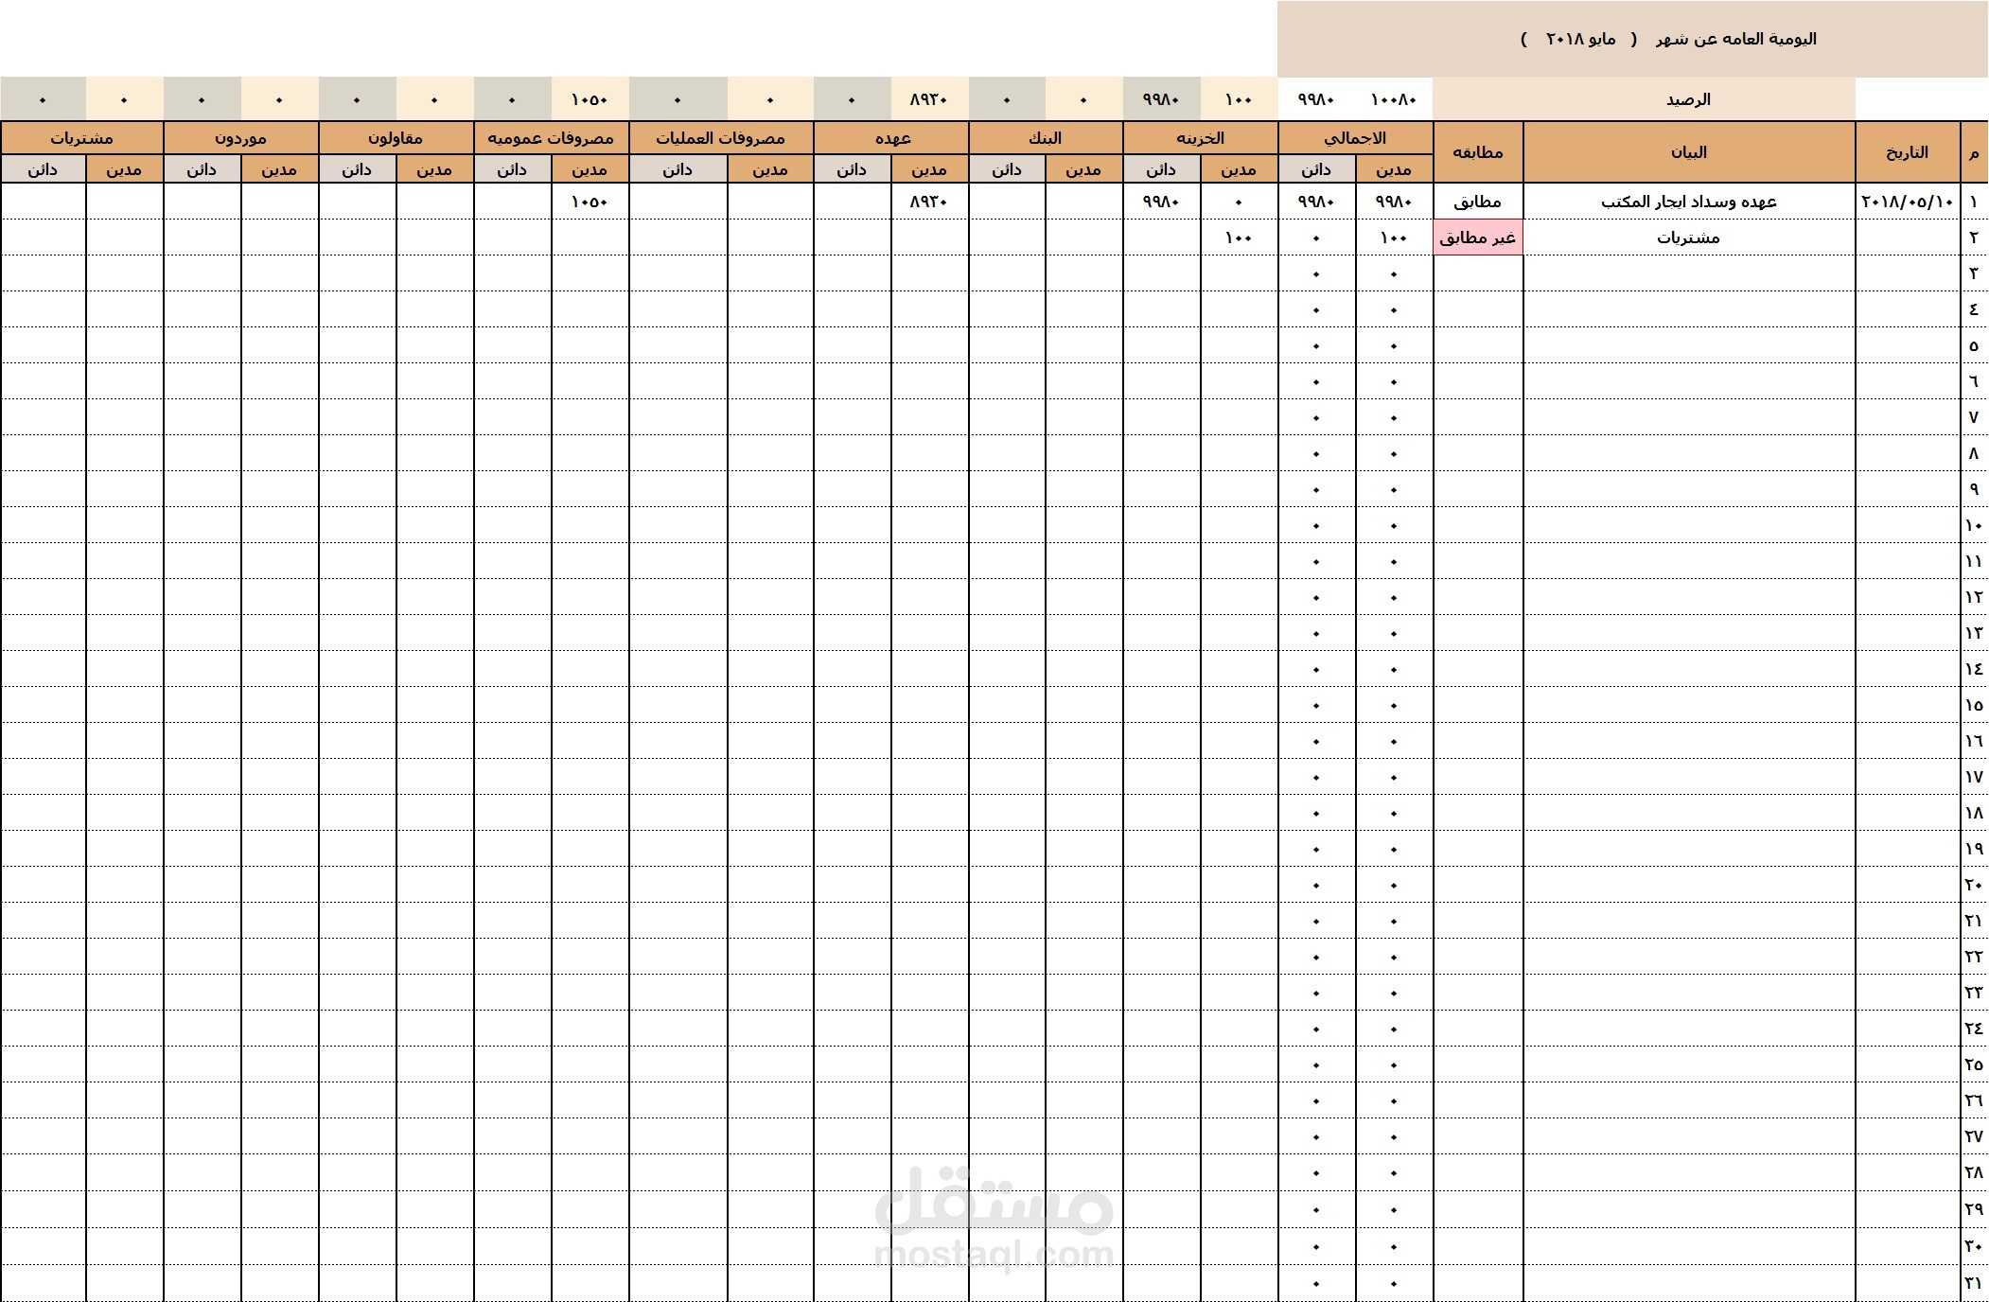Select row number ١٥ in the م column
Viewport: 1989px width, 1302px height.
tap(1974, 705)
